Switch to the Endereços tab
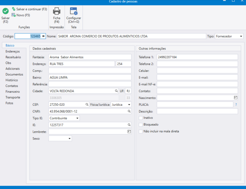This screenshot has height=189, width=246. point(13,51)
